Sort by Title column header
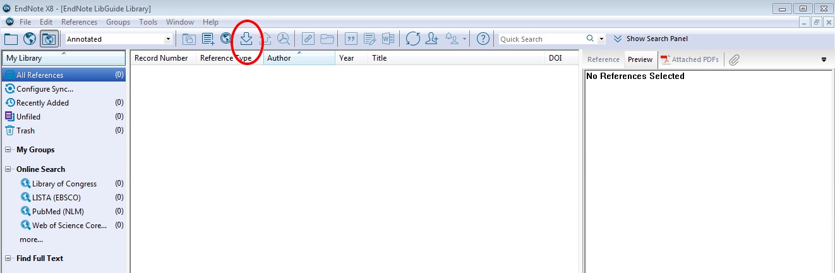 point(456,58)
